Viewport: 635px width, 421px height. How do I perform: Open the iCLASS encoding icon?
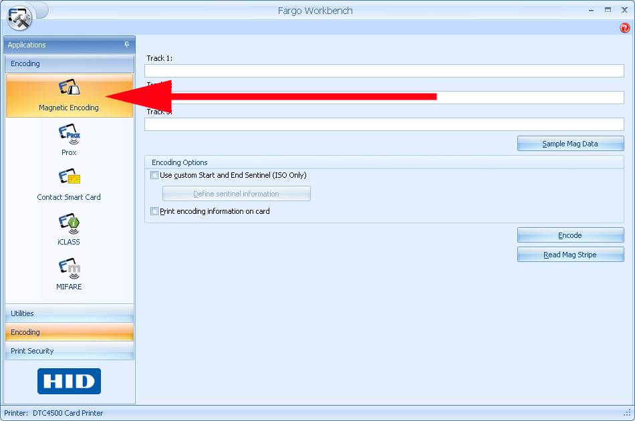(x=69, y=224)
